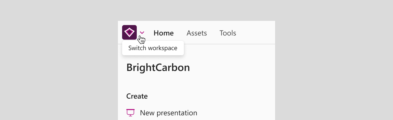Click the Switch workspace tooltip

(153, 48)
